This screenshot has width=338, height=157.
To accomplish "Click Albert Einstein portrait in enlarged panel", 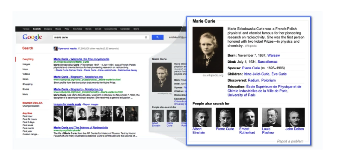I will tap(202, 117).
